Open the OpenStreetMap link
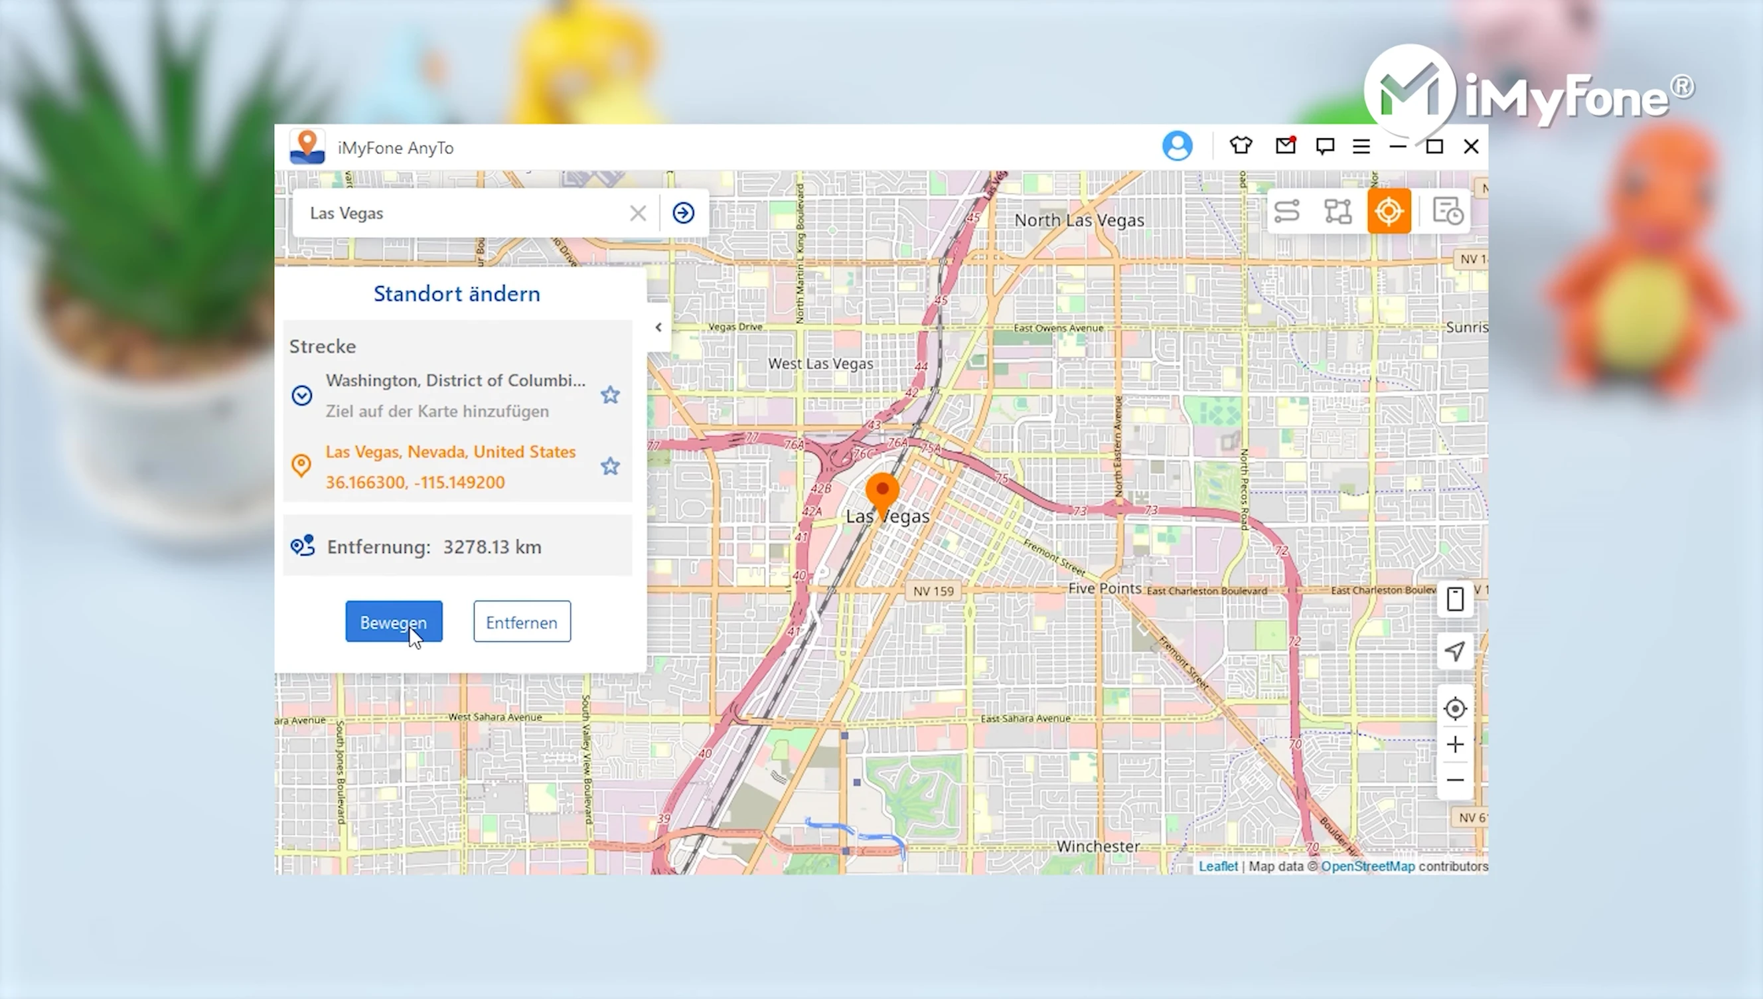The height and width of the screenshot is (999, 1763). 1368,867
